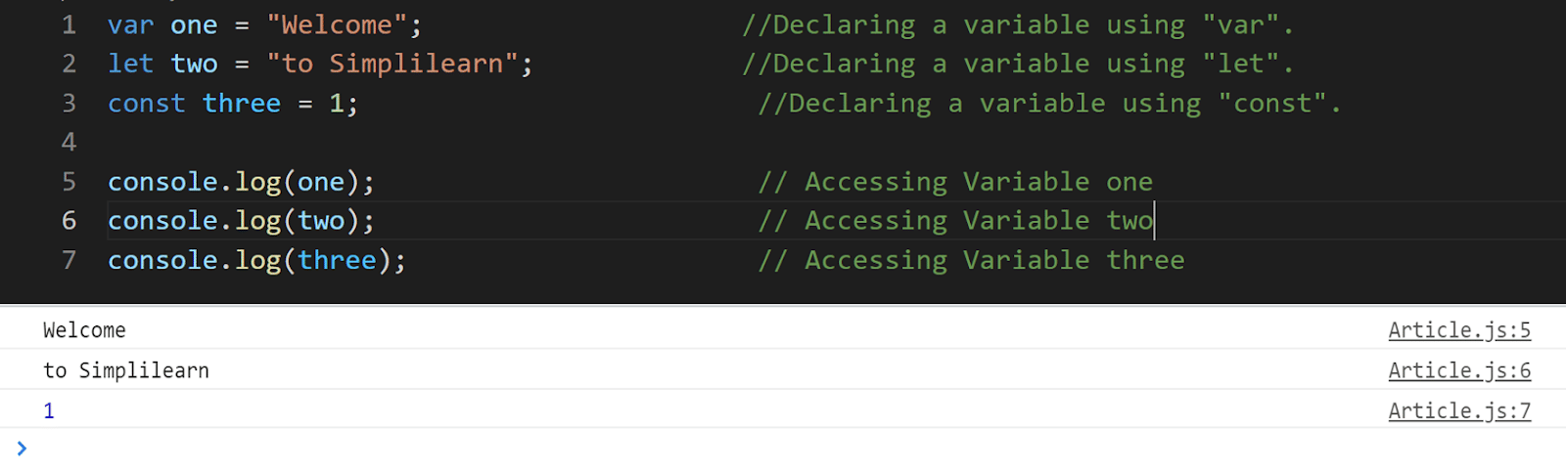This screenshot has height=473, width=1566.
Task: Click the blue 1 console output value
Action: [x=49, y=411]
